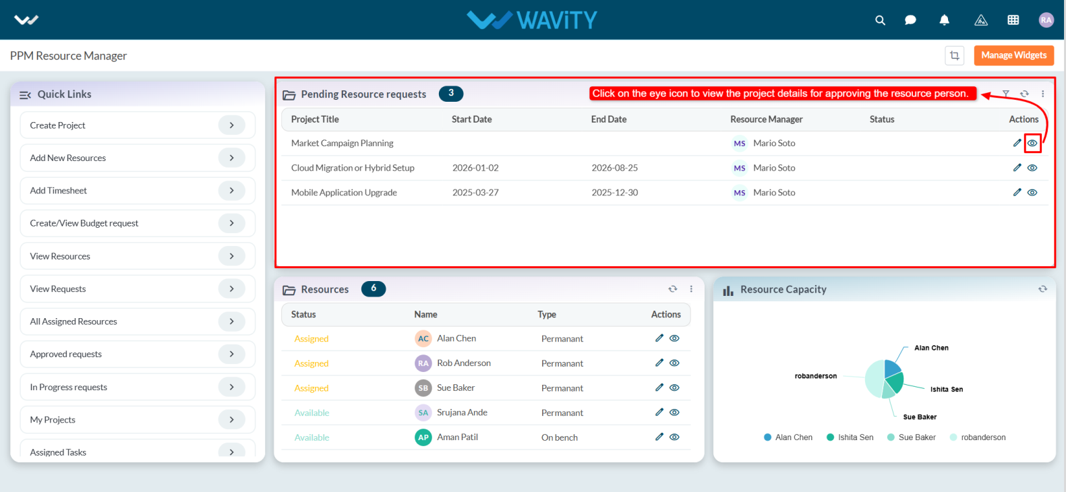This screenshot has width=1066, height=492.
Task: Edit Market Campaign Planning request
Action: click(x=1017, y=143)
